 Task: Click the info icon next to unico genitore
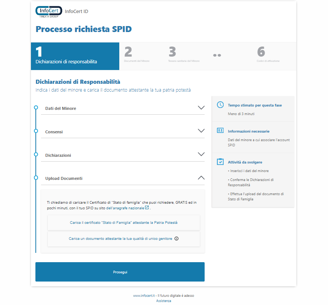click(x=177, y=239)
